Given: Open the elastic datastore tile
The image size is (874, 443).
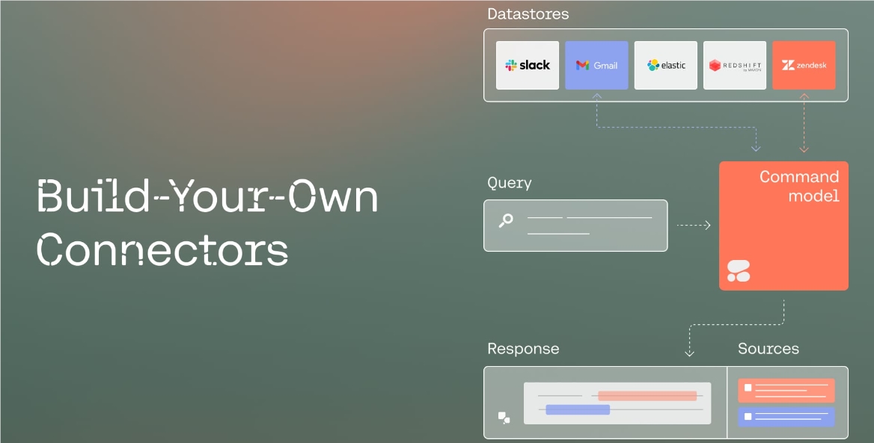Looking at the screenshot, I should [665, 65].
